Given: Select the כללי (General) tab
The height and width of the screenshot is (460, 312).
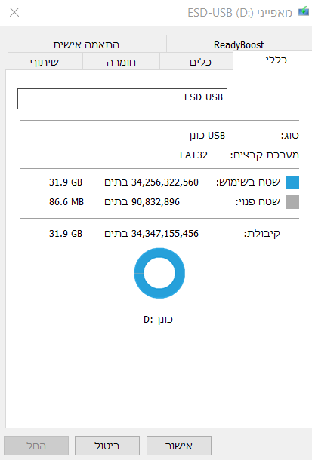Looking at the screenshot, I should tap(272, 60).
